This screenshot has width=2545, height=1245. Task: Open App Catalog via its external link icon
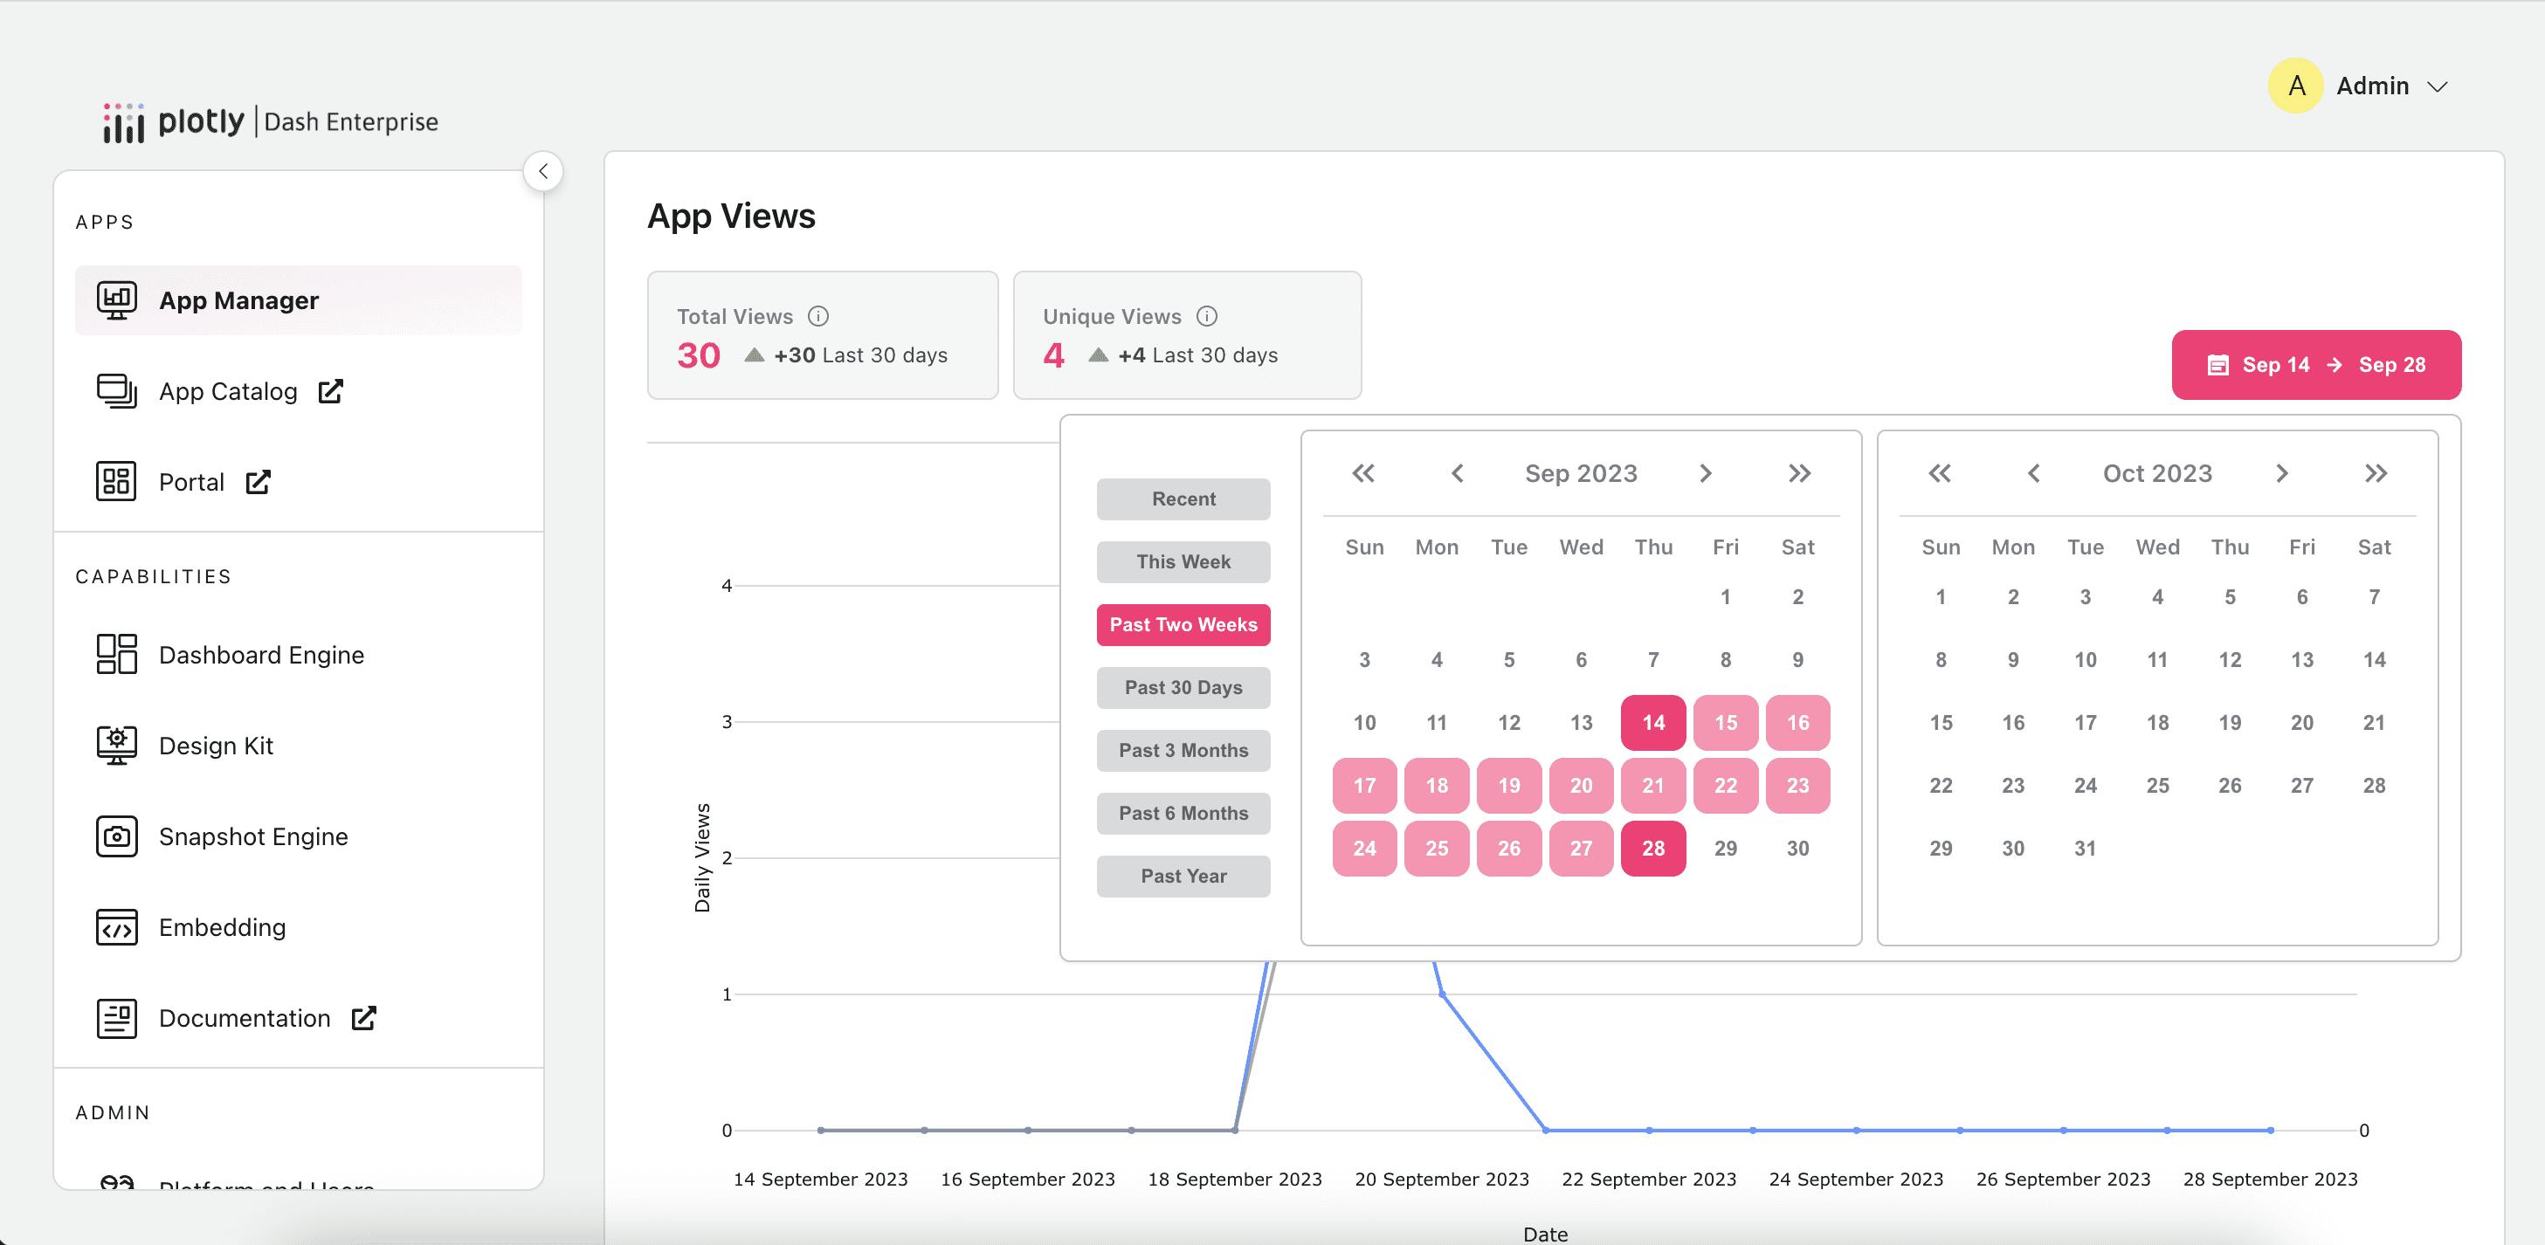(330, 391)
